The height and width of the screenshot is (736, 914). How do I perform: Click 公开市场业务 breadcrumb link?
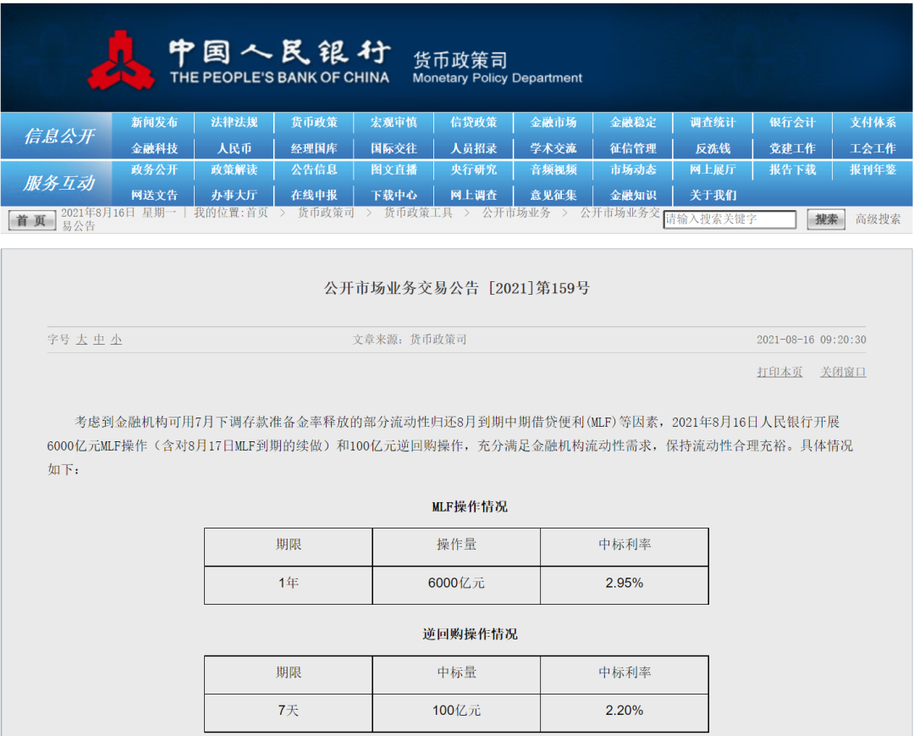(x=516, y=213)
